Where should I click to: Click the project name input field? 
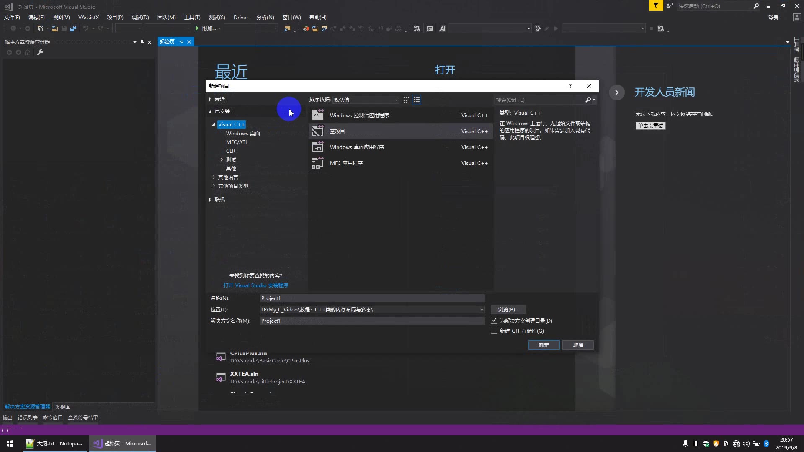[x=372, y=298]
